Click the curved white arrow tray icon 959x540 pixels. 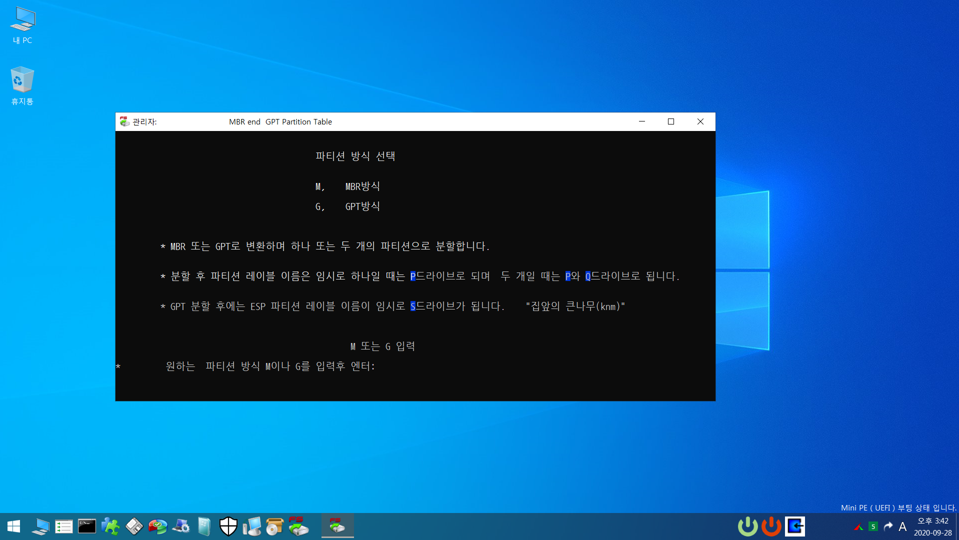coord(888,526)
